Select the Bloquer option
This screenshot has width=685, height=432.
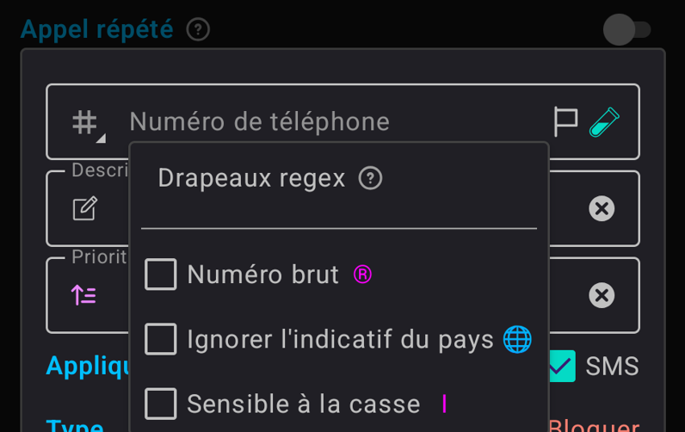coord(594,426)
